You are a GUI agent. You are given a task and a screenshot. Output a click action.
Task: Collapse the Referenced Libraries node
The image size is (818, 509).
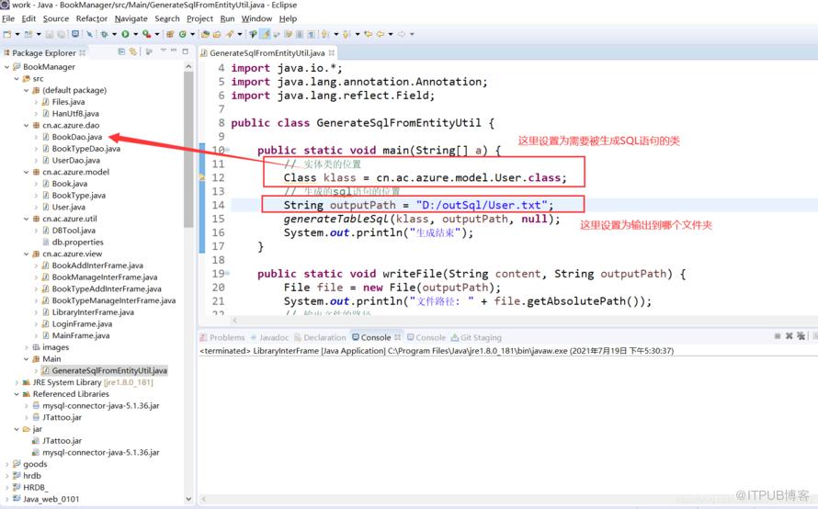click(17, 394)
